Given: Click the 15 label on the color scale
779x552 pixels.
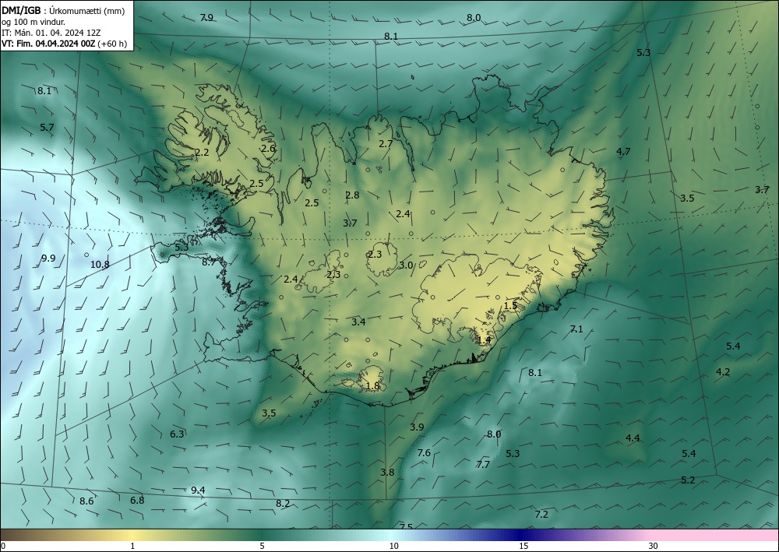Looking at the screenshot, I should pyautogui.click(x=523, y=547).
